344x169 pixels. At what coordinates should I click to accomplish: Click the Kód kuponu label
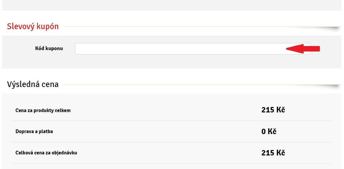tap(49, 48)
